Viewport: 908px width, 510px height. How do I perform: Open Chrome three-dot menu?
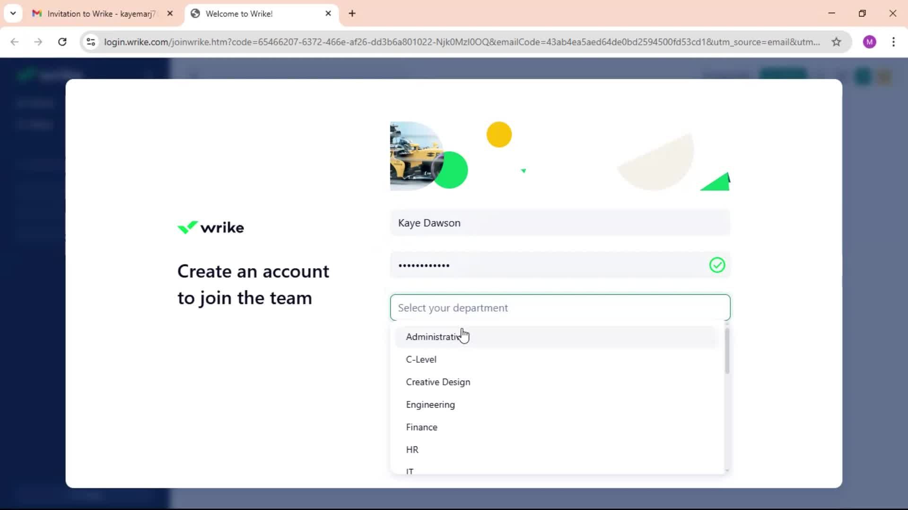[893, 42]
